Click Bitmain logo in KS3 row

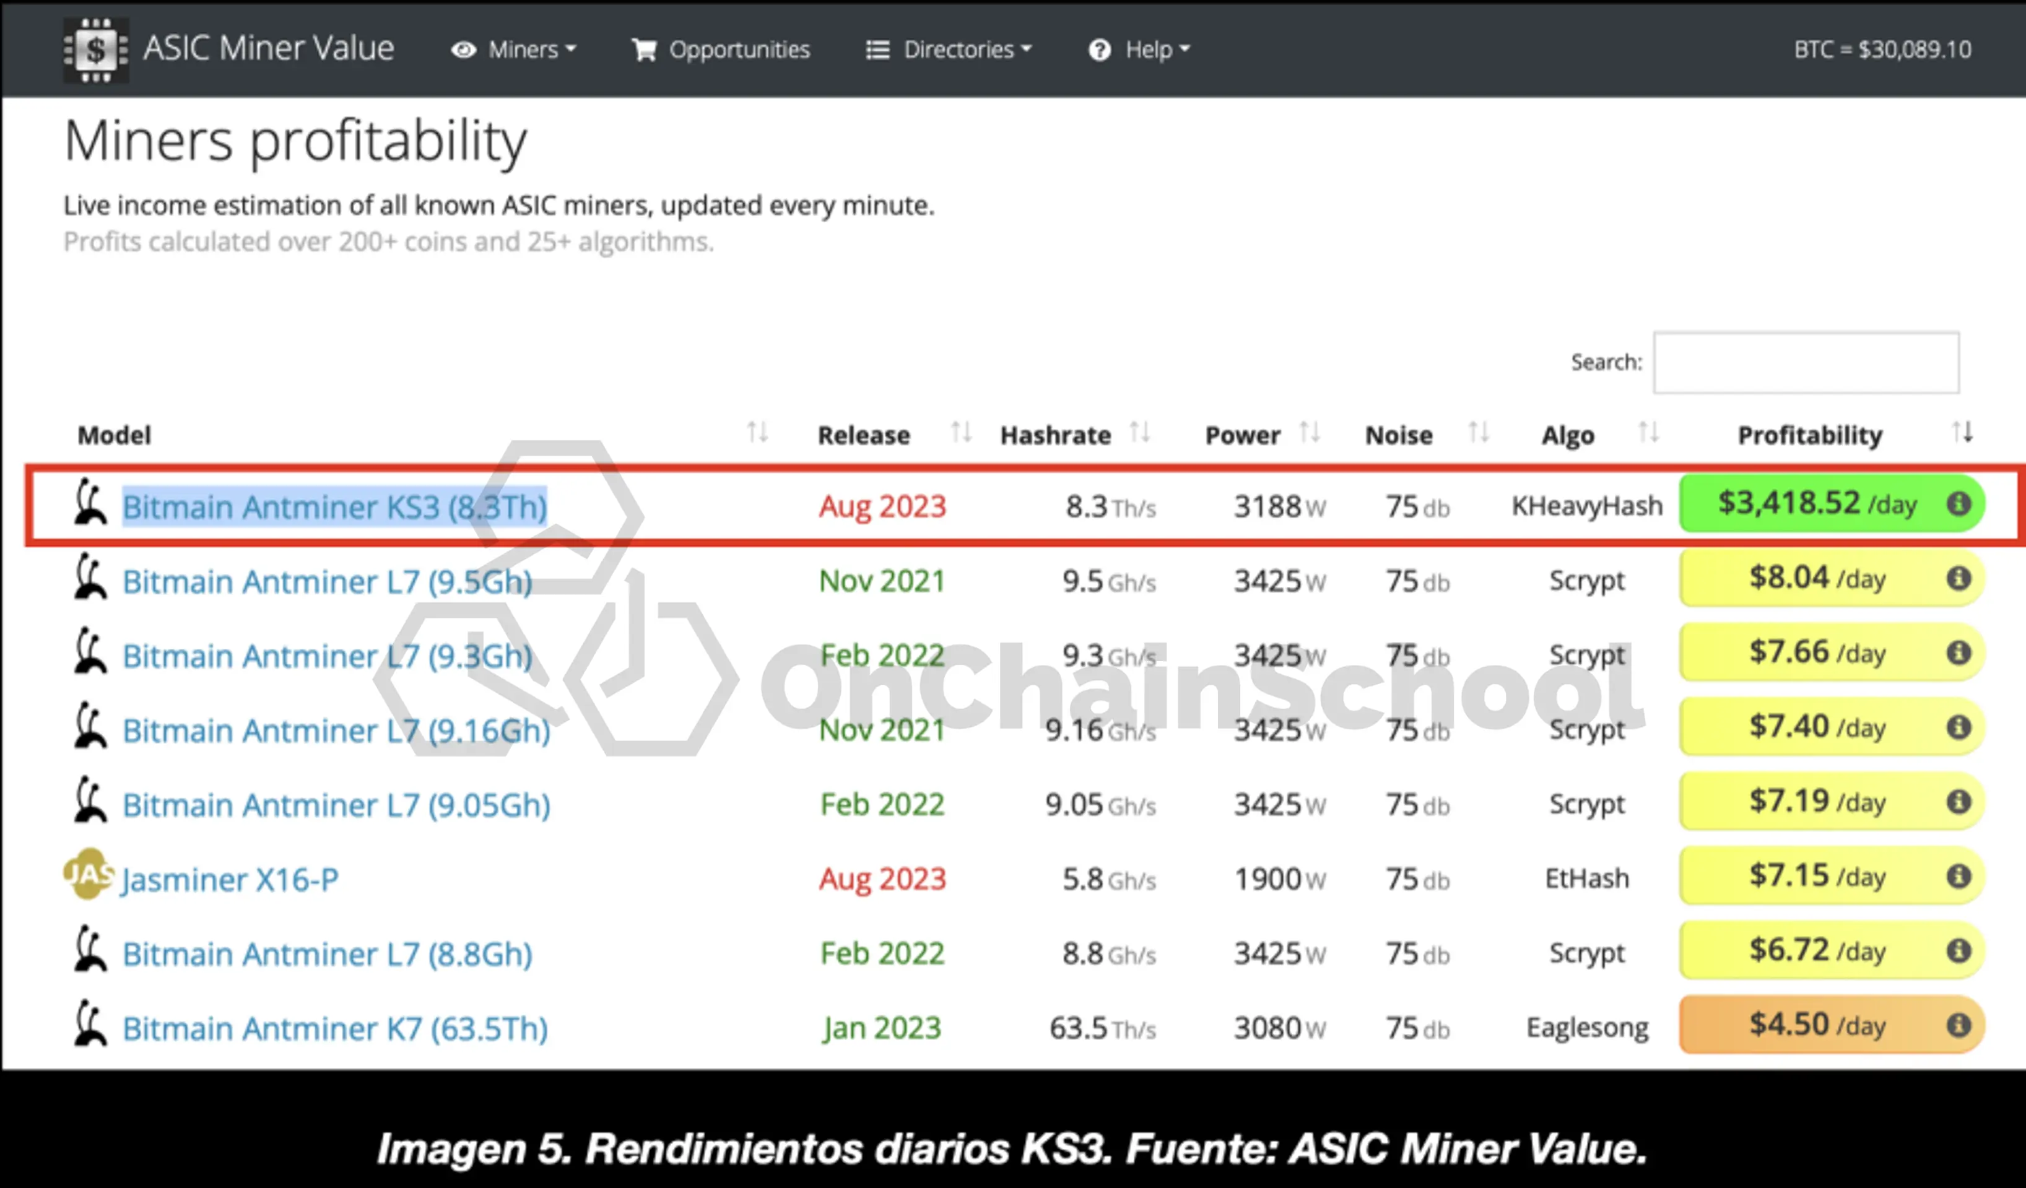coord(90,501)
